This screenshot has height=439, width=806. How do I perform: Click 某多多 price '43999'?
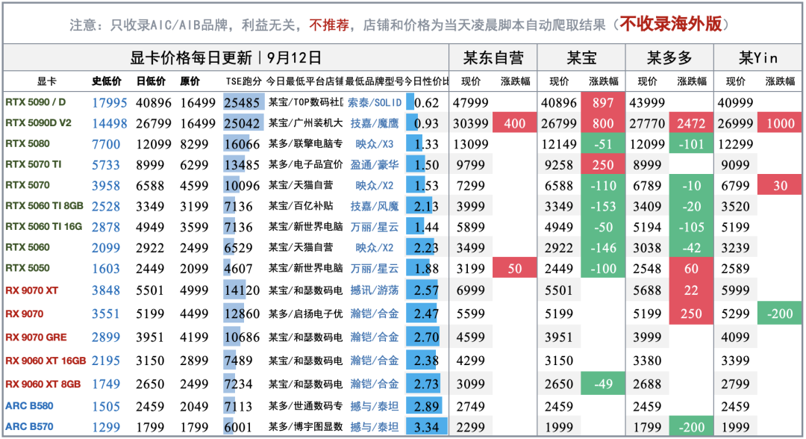click(647, 103)
